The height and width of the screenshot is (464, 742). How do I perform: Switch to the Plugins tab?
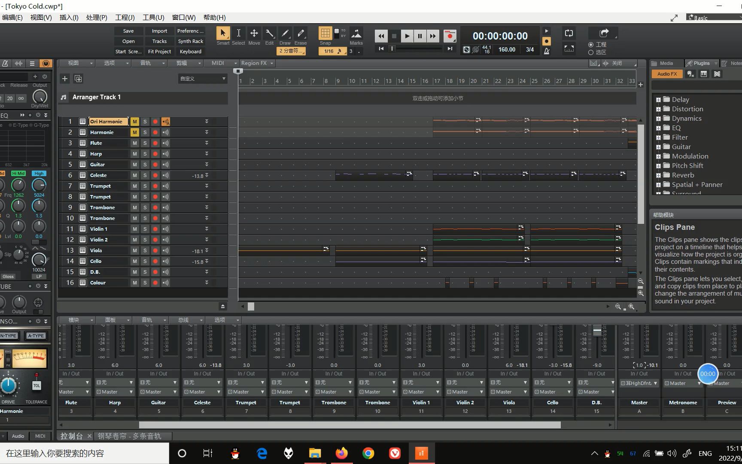702,63
